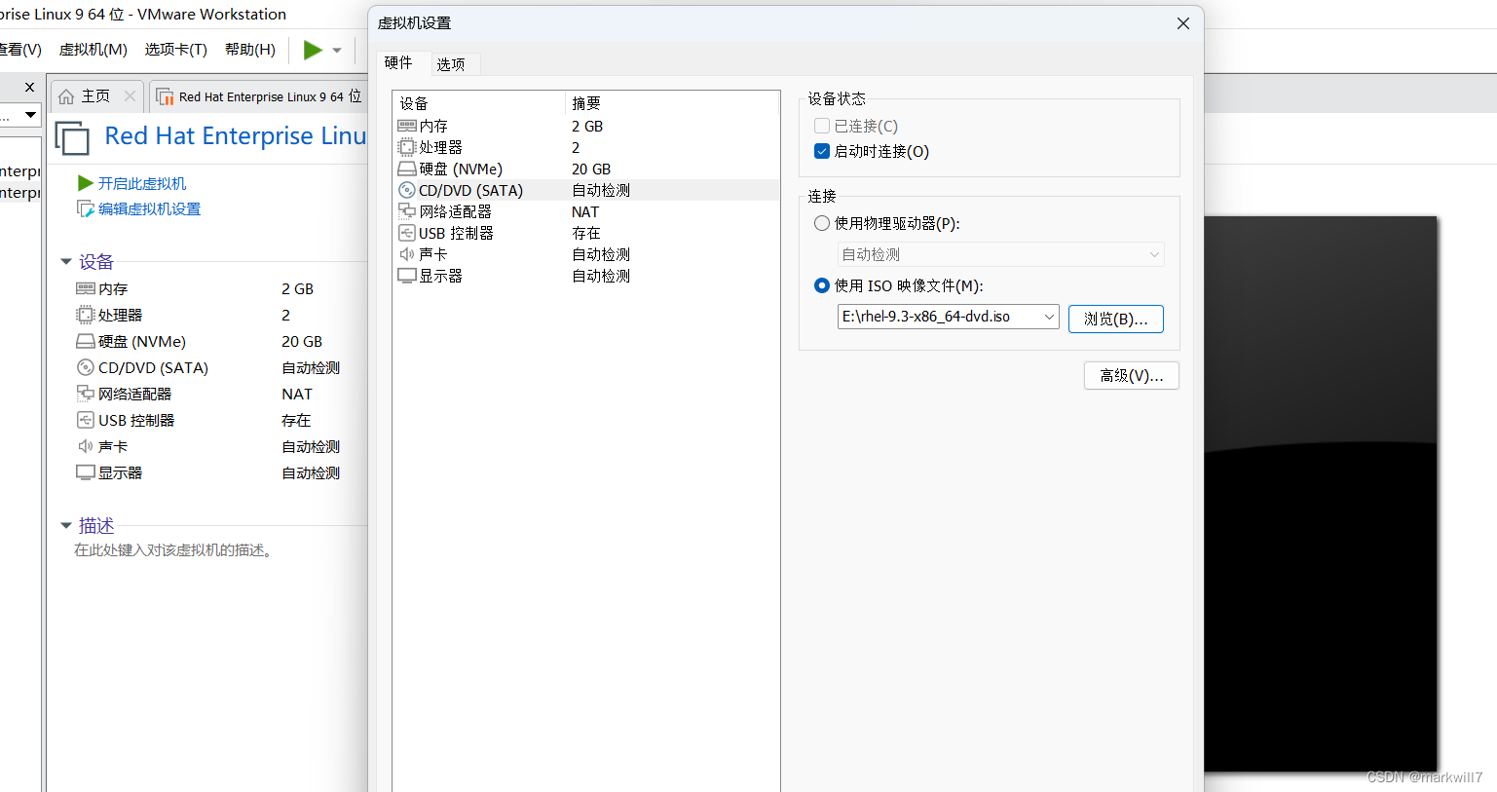
Task: Collapse the 设备 section in main window
Action: pos(66,262)
